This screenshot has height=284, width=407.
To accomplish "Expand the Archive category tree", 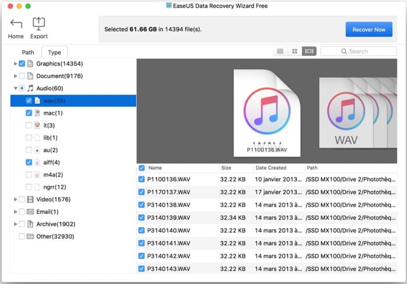I will [15, 224].
